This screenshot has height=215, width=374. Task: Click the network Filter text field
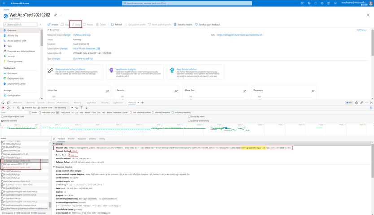pyautogui.click(x=14, y=112)
